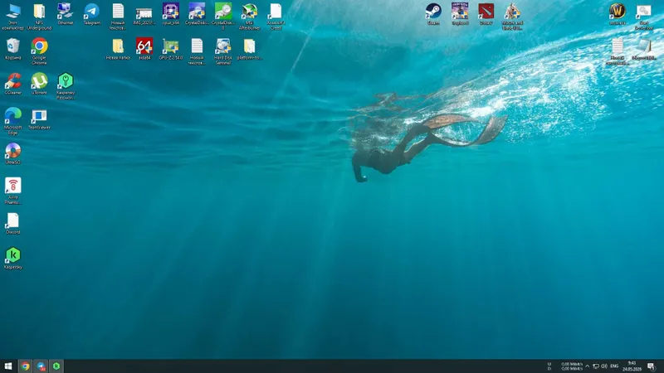The height and width of the screenshot is (373, 664).
Task: Open the GPU-Z 2.54.0 shortcut
Action: [x=171, y=48]
